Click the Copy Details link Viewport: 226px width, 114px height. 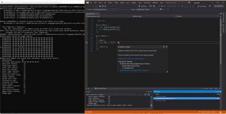point(122,59)
